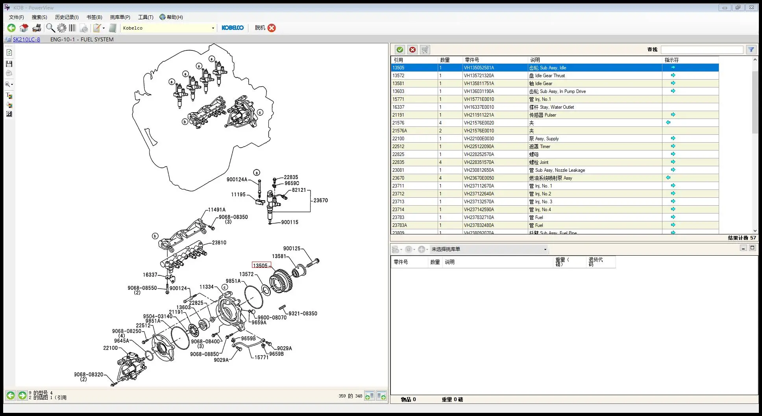The height and width of the screenshot is (416, 762).
Task: Click the 指示符 column header
Action: [x=690, y=60]
